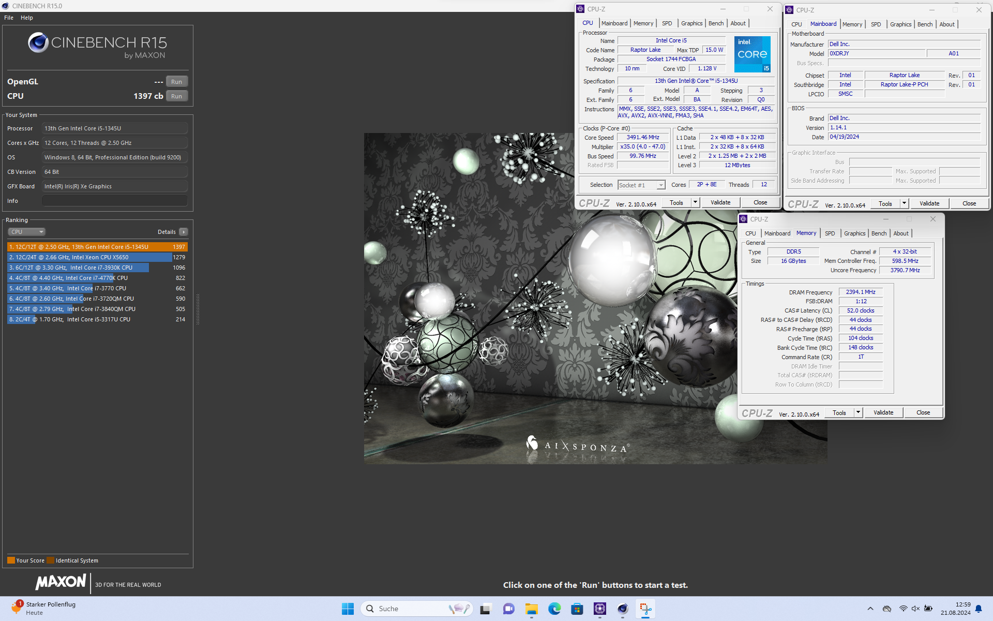Select ranking row 1 i5-1345U score 1397
Screen dimensions: 993x621
(x=97, y=247)
